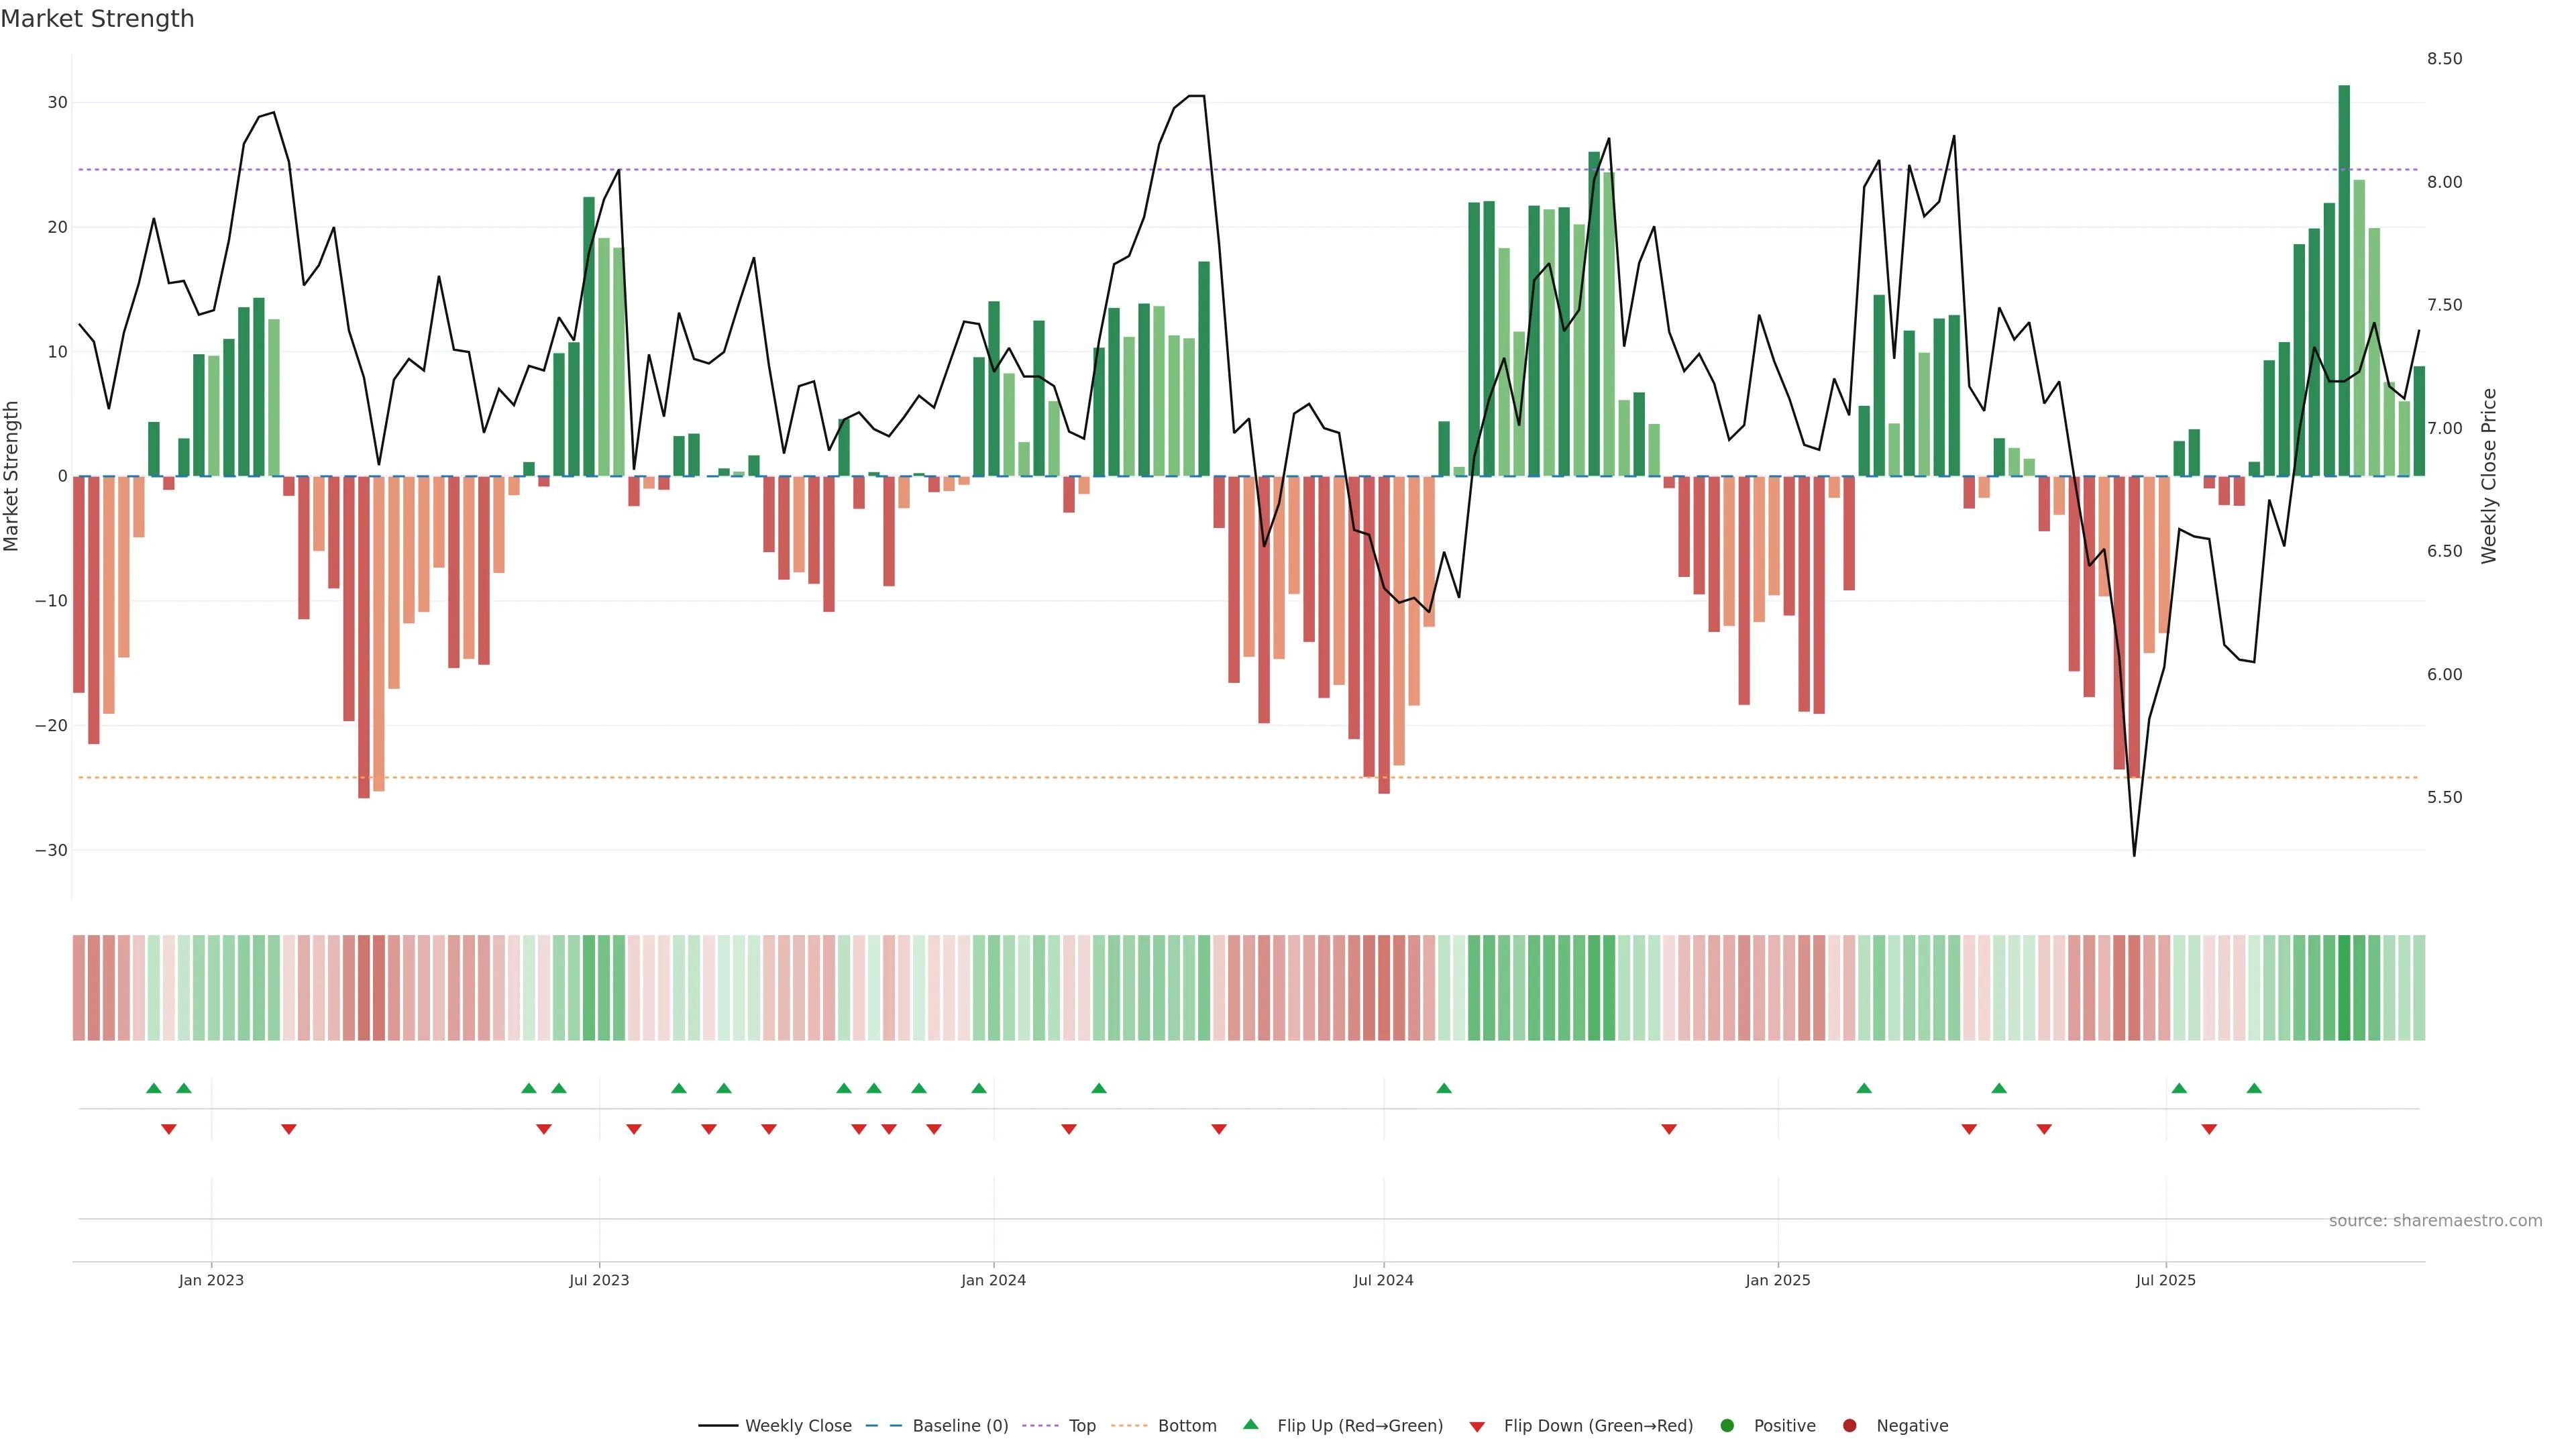
Task: Click the Weekly Close Price axis title
Action: [2489, 476]
